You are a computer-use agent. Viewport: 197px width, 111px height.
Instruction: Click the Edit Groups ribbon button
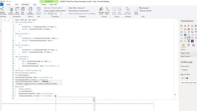tap(119, 11)
